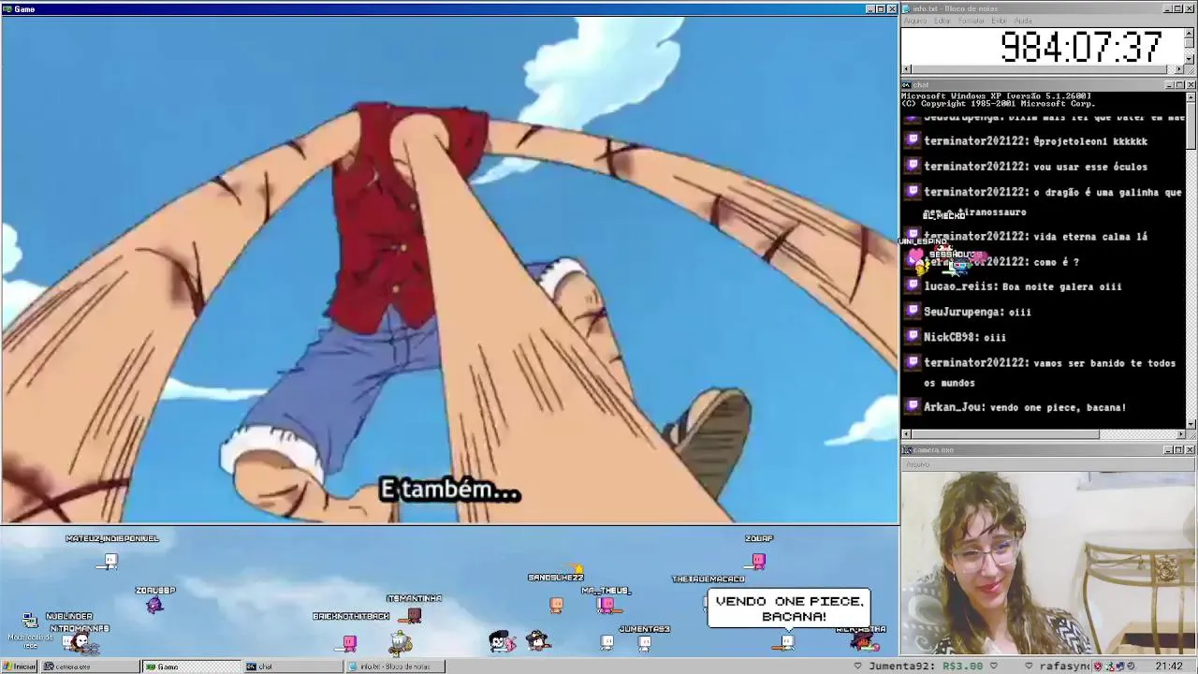Click the system clock showing 21:42
1198x674 pixels.
pyautogui.click(x=1168, y=667)
